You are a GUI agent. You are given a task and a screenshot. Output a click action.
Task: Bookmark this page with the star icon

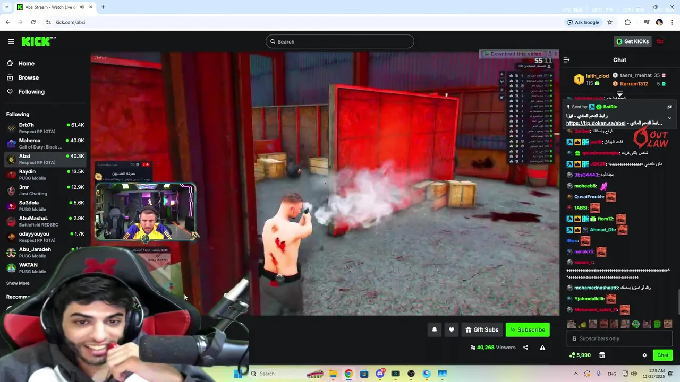[x=610, y=22]
